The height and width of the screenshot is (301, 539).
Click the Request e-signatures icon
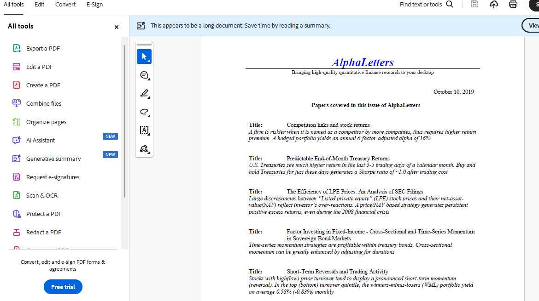pyautogui.click(x=17, y=177)
